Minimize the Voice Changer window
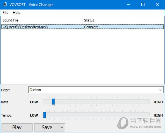 click(129, 4)
